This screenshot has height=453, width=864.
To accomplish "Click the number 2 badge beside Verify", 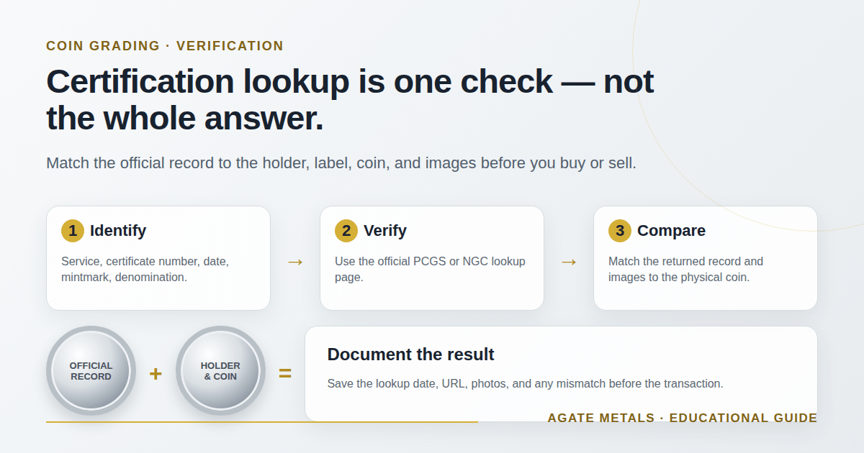I will [346, 231].
